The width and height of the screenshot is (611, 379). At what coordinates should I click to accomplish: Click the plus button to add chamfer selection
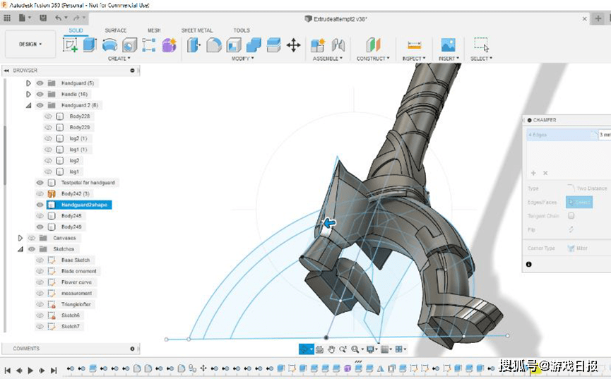pos(533,173)
